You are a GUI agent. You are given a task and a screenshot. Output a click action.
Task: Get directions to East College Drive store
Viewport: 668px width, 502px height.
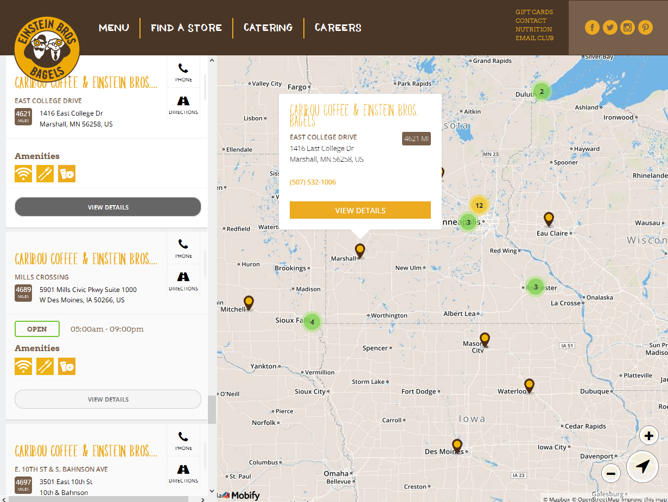183,104
